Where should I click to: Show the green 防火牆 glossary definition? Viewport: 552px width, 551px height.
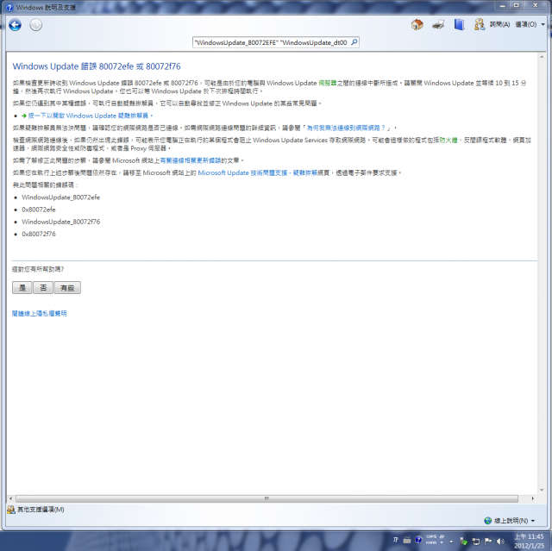pos(448,140)
